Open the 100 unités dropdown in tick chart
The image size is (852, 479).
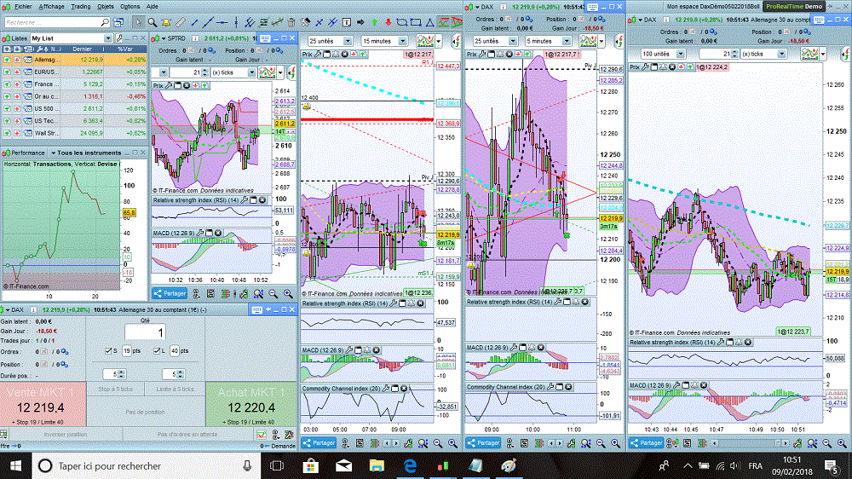pos(662,54)
